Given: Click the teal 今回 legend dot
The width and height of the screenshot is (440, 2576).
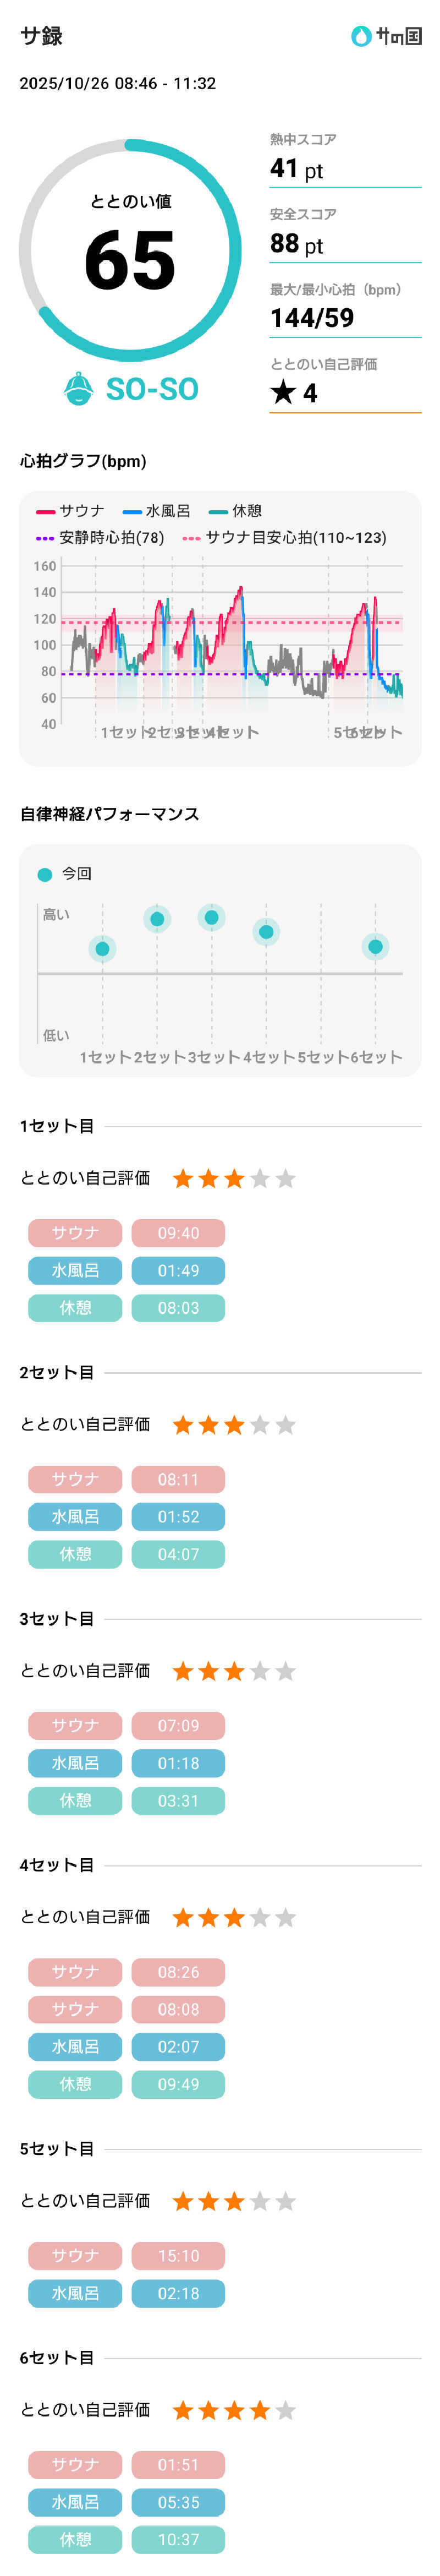Looking at the screenshot, I should coord(44,874).
